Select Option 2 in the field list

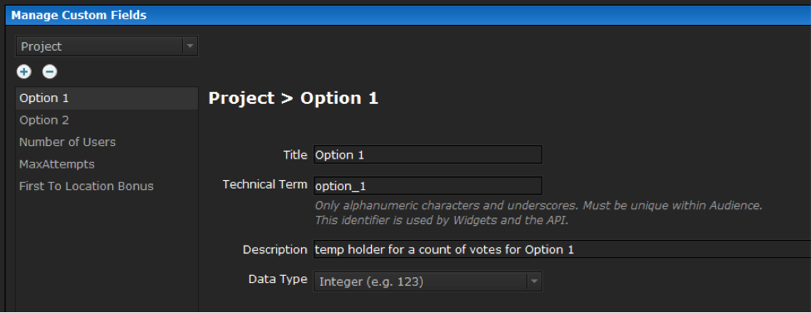(106, 120)
